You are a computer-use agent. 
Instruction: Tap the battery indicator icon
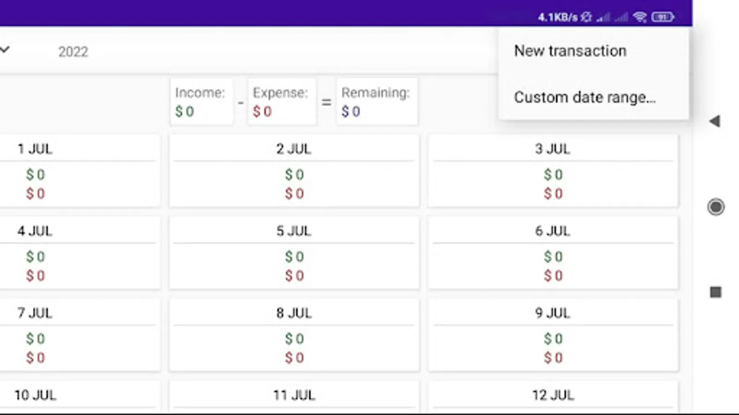click(x=662, y=18)
